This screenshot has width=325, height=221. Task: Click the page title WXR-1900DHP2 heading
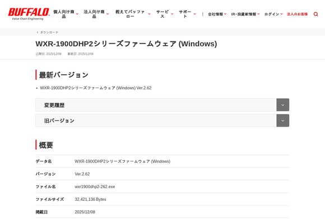[x=126, y=44]
